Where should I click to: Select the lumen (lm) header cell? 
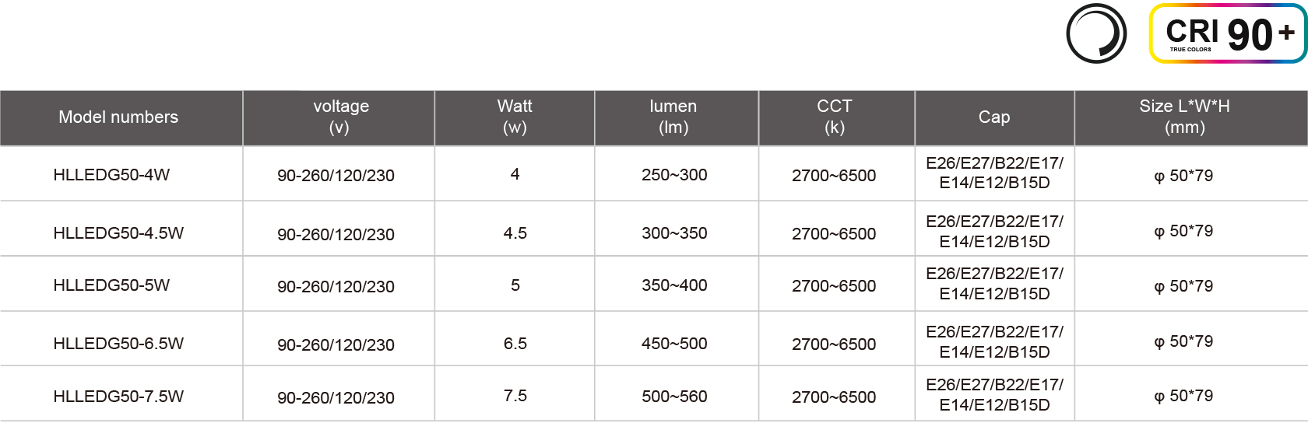(673, 117)
